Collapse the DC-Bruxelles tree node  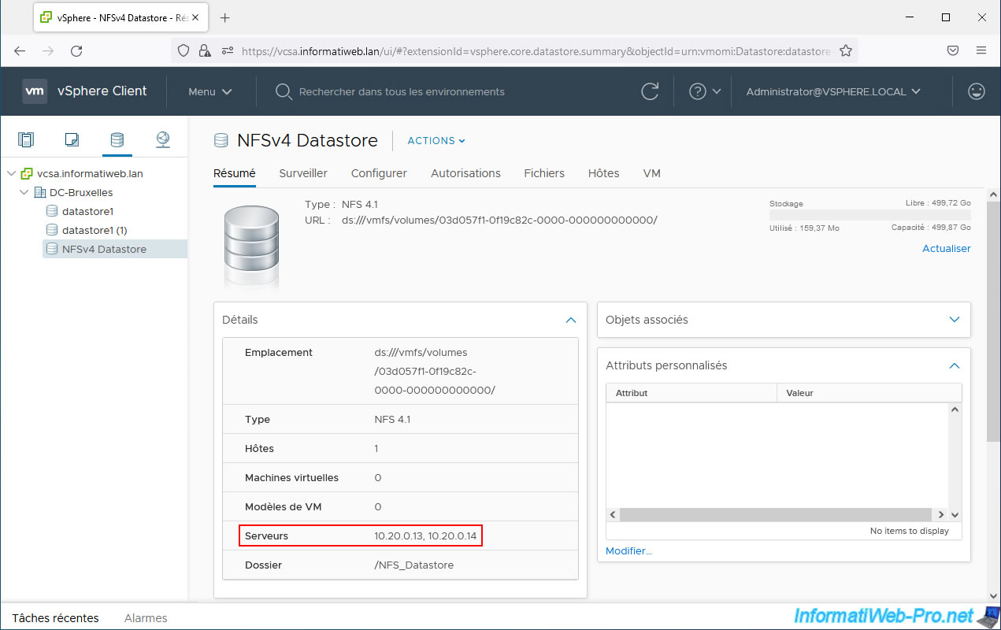[24, 192]
